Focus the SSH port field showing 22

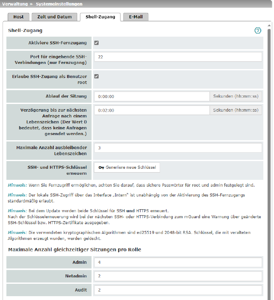178,57
